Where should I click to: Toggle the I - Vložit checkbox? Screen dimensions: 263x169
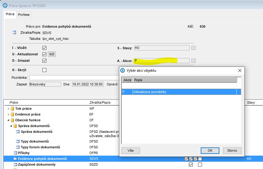44,48
